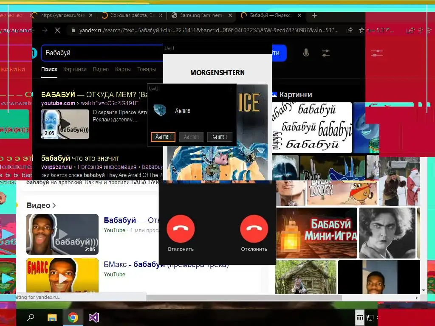Open the 'Бабабуй — От...' video title link
The height and width of the screenshot is (326, 435).
click(x=131, y=220)
